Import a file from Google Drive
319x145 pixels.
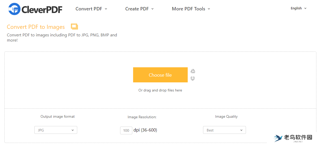click(193, 71)
